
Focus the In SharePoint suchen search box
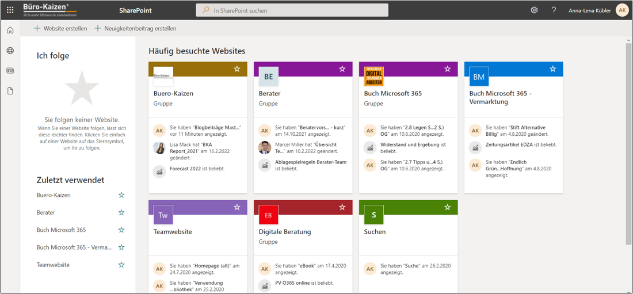[x=292, y=10]
